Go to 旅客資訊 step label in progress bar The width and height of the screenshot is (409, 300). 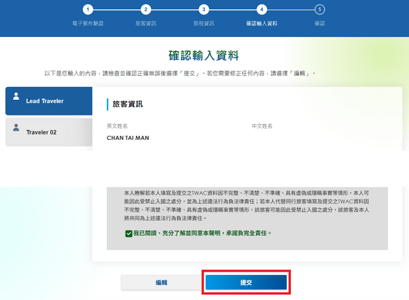pyautogui.click(x=146, y=24)
